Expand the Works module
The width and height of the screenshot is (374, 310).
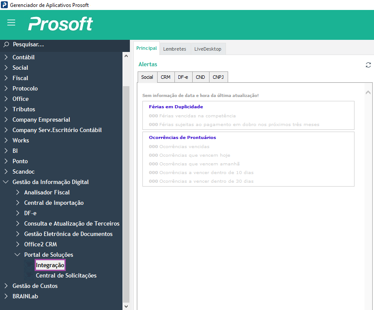point(6,140)
